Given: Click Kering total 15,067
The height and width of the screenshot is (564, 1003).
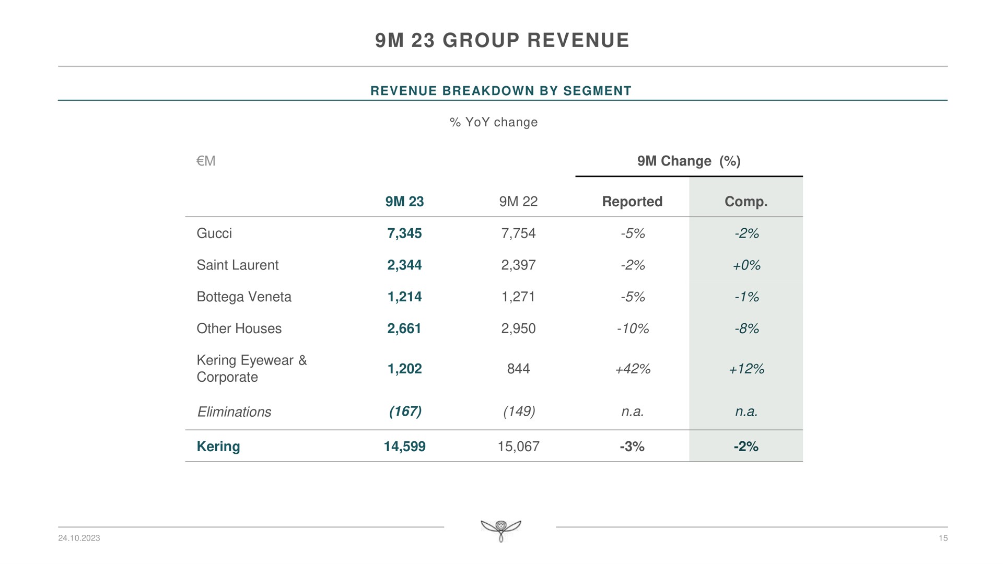Looking at the screenshot, I should 518,446.
